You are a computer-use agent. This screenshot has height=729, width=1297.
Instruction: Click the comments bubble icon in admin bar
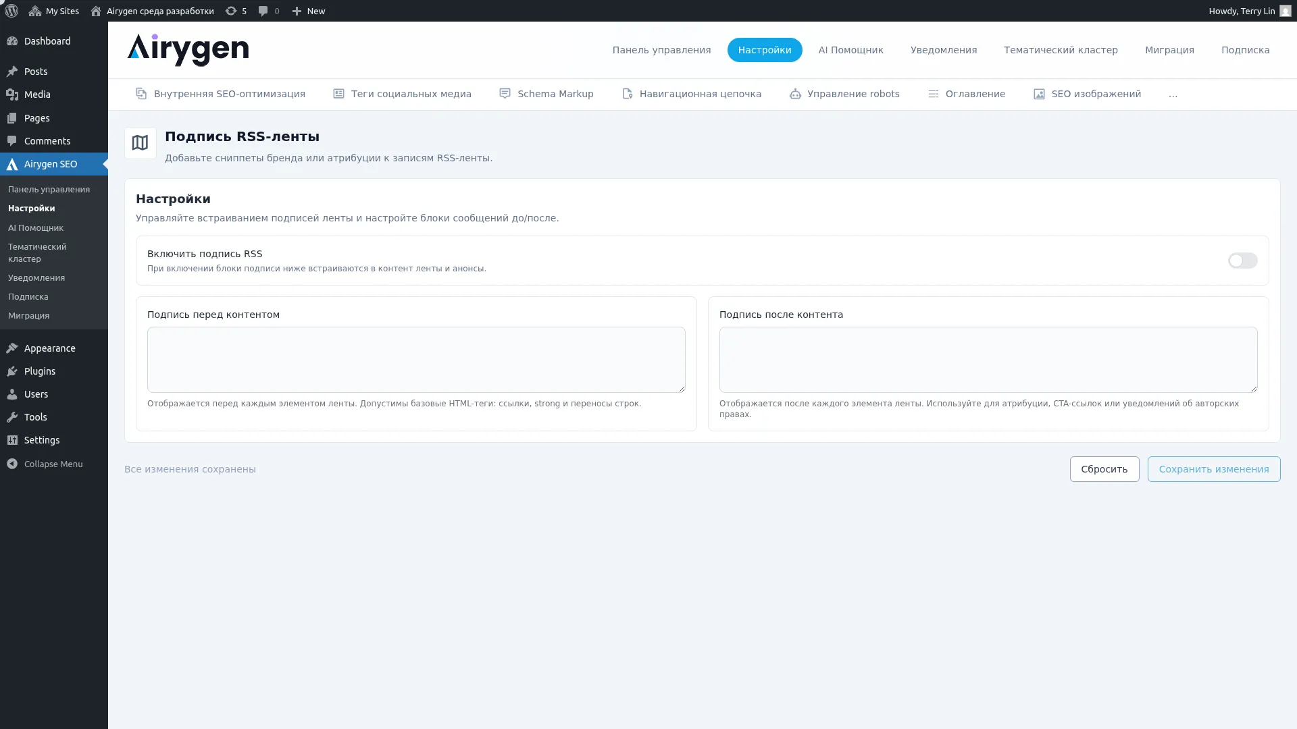[269, 11]
